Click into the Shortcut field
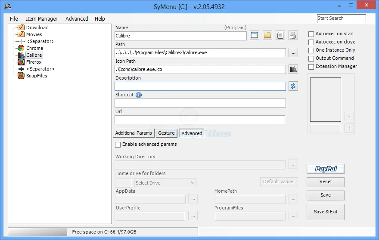This screenshot has width=379, height=240. tap(200, 103)
